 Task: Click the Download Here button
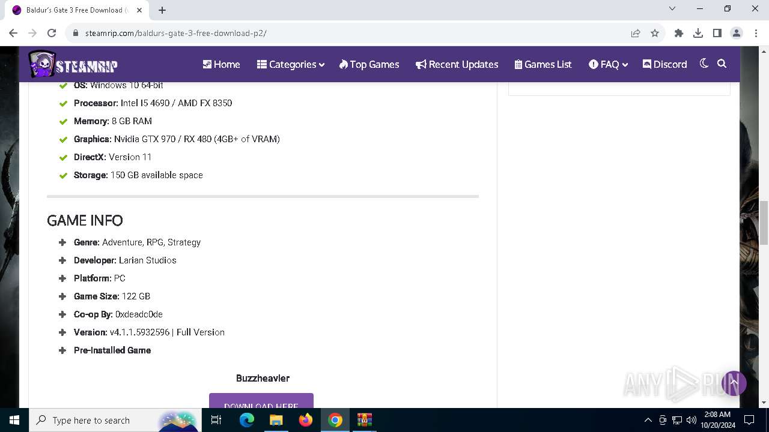(261, 400)
